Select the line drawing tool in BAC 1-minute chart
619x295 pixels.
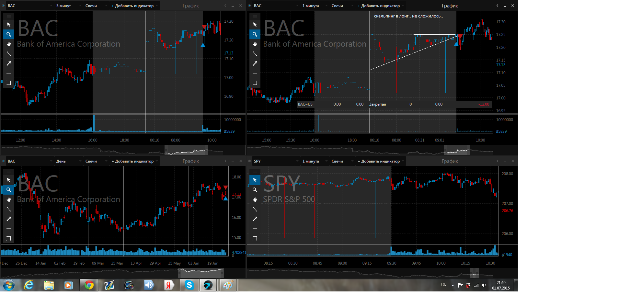click(255, 54)
